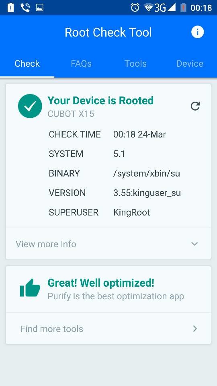The image size is (217, 386).
Task: Tap Great! Well optimized! heading
Action: click(x=101, y=283)
